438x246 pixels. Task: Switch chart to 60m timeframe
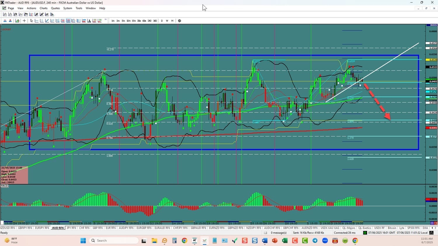click(x=144, y=21)
